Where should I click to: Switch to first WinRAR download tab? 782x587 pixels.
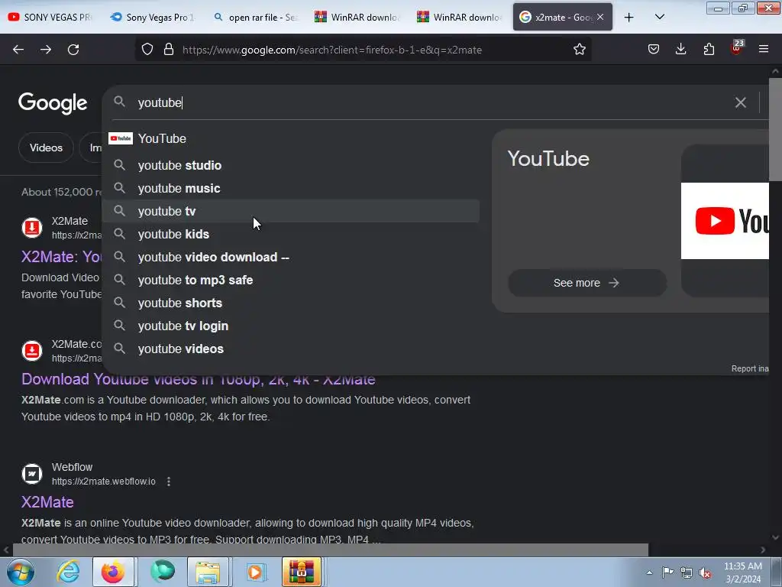click(x=357, y=17)
